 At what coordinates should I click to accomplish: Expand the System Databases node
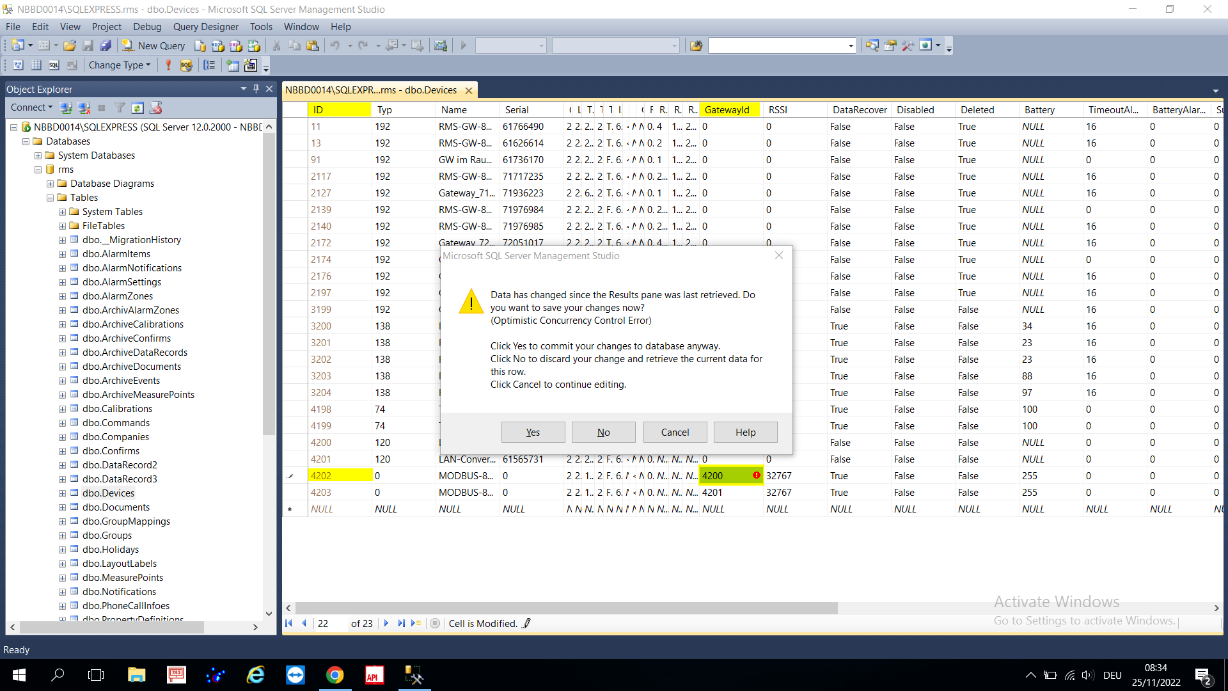point(38,155)
